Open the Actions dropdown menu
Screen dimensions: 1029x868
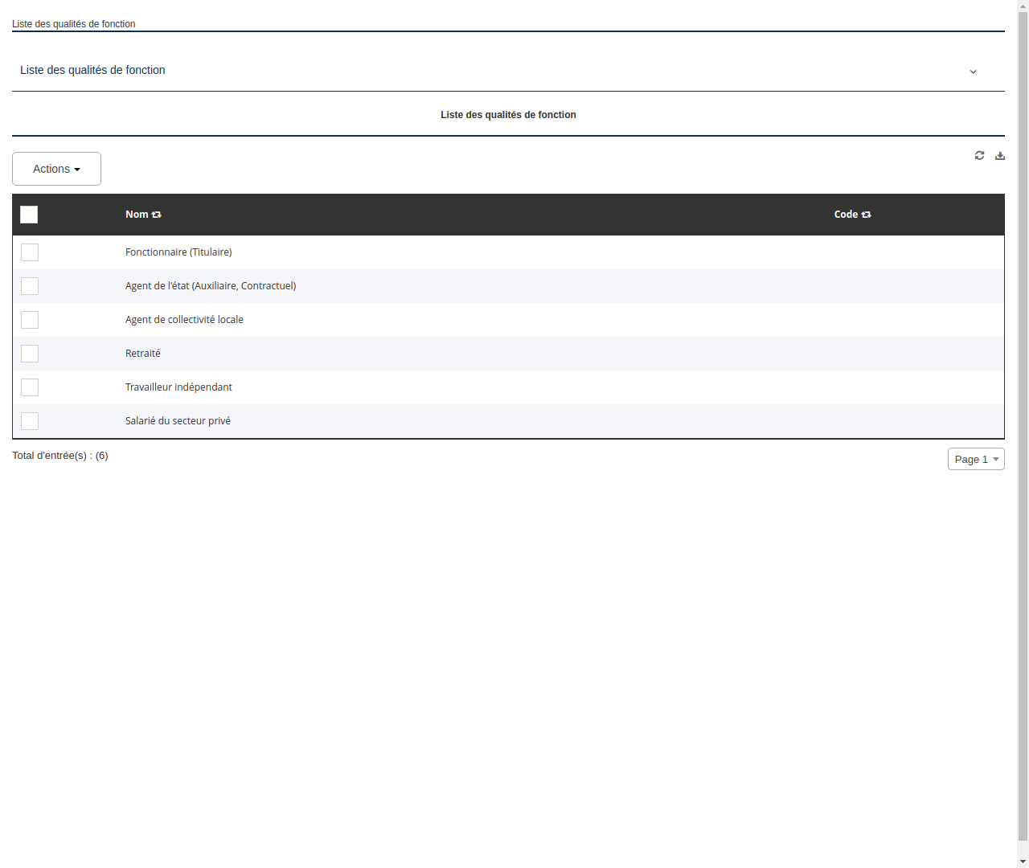tap(56, 169)
